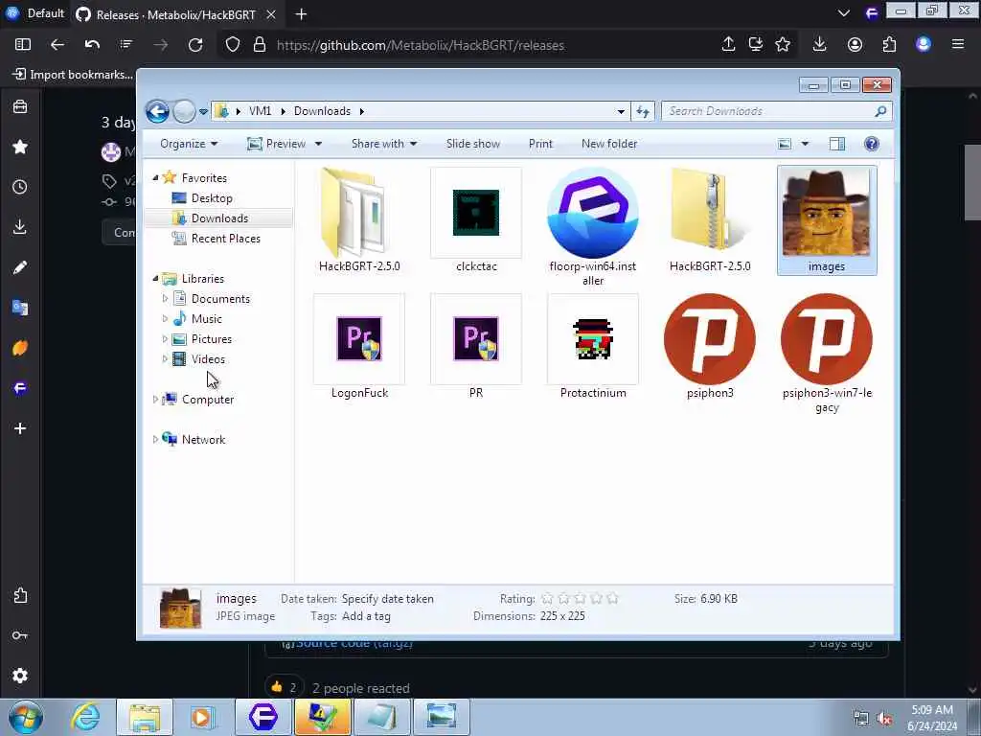Expand the Computer node
This screenshot has width=981, height=736.
point(155,400)
